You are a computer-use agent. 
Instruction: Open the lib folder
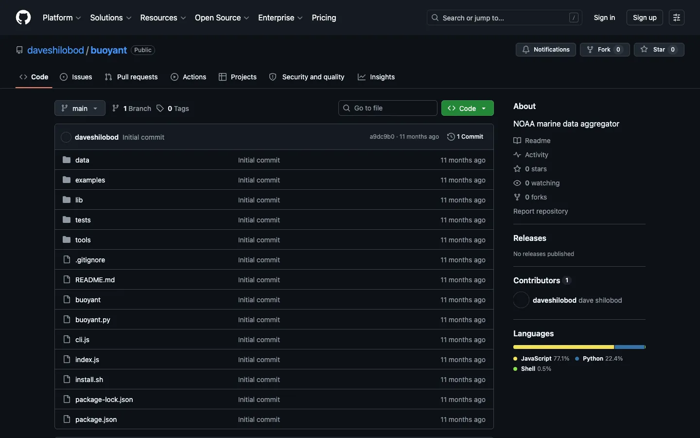pos(79,200)
